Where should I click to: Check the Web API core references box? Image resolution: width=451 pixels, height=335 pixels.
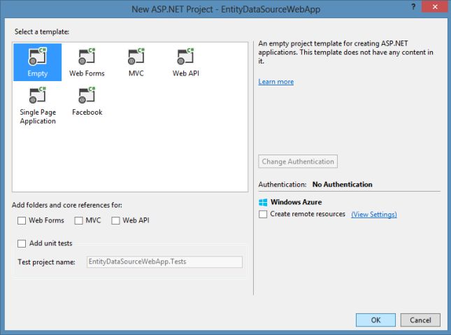click(115, 220)
